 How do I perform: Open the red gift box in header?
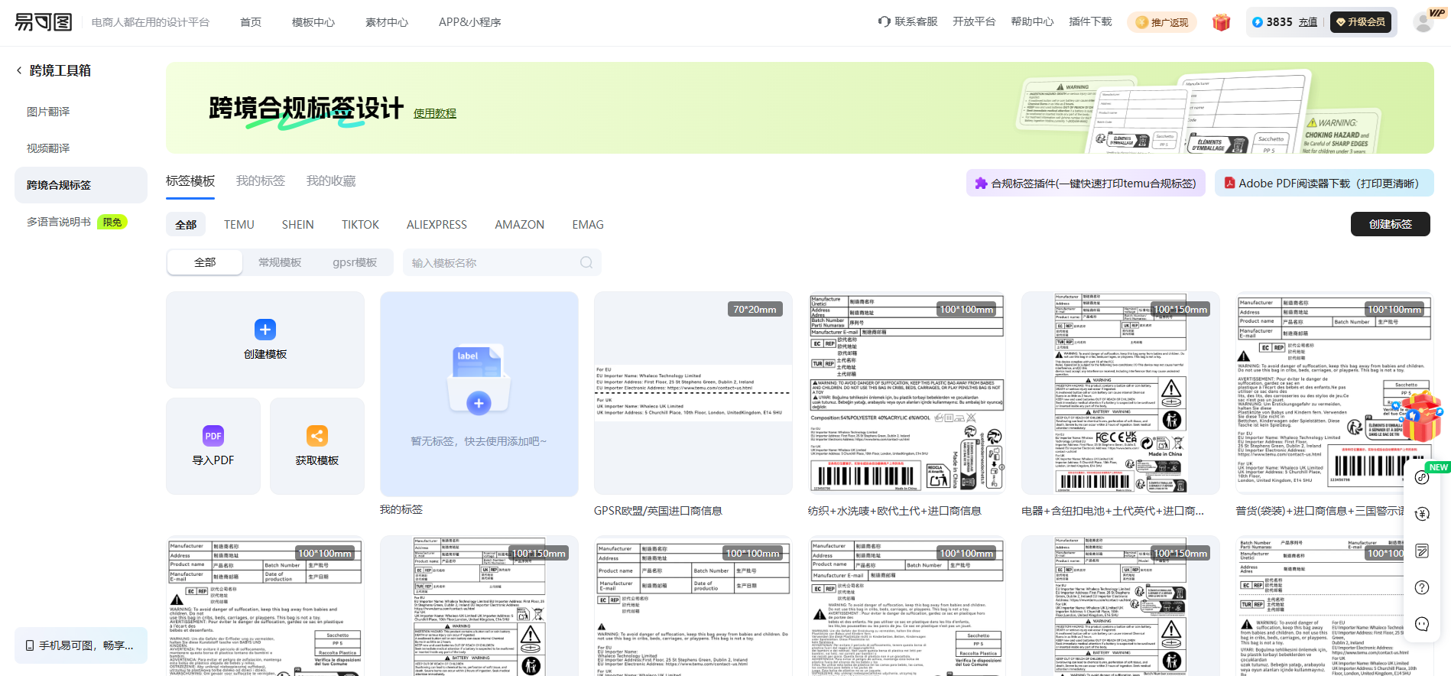[x=1221, y=22]
